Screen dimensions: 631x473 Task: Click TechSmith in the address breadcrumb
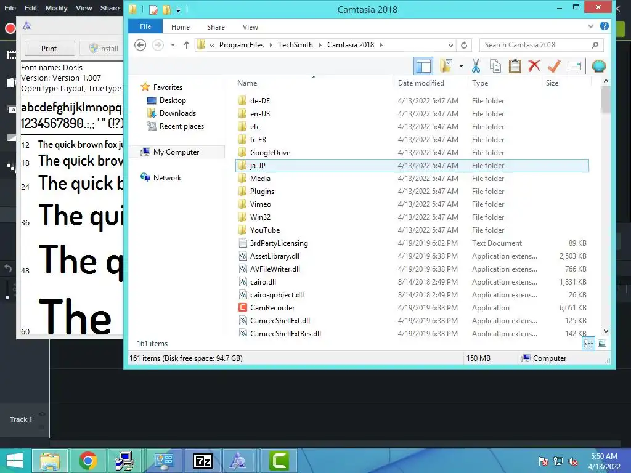point(295,44)
